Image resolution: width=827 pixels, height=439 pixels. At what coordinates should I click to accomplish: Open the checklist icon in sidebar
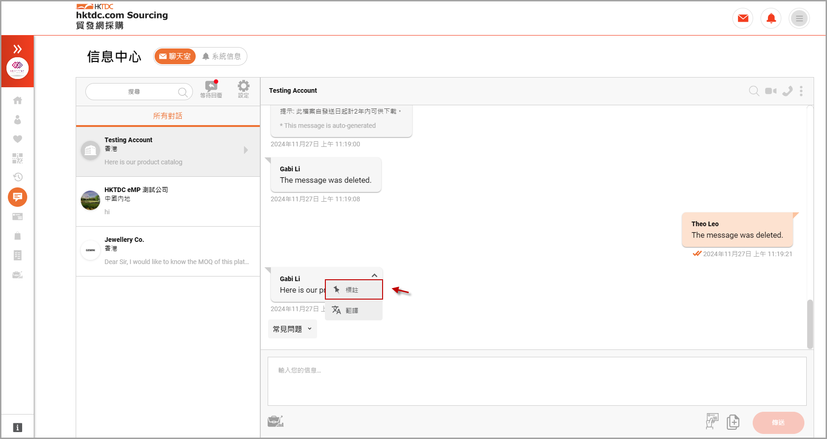tap(18, 255)
